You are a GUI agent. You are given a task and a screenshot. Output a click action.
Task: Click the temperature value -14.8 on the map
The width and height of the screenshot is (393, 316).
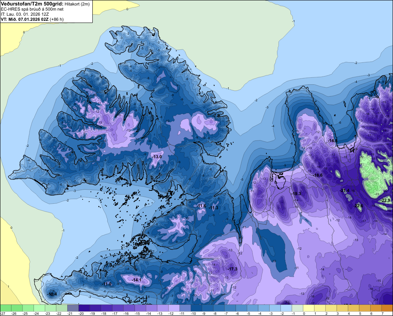[332, 141]
